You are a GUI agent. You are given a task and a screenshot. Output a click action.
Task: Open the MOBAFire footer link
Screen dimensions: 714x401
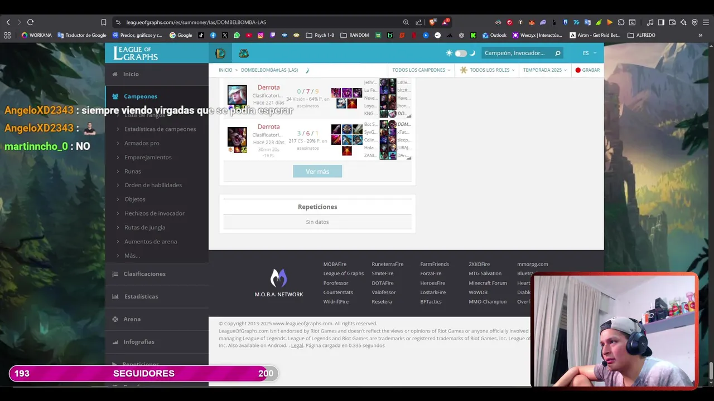point(335,264)
